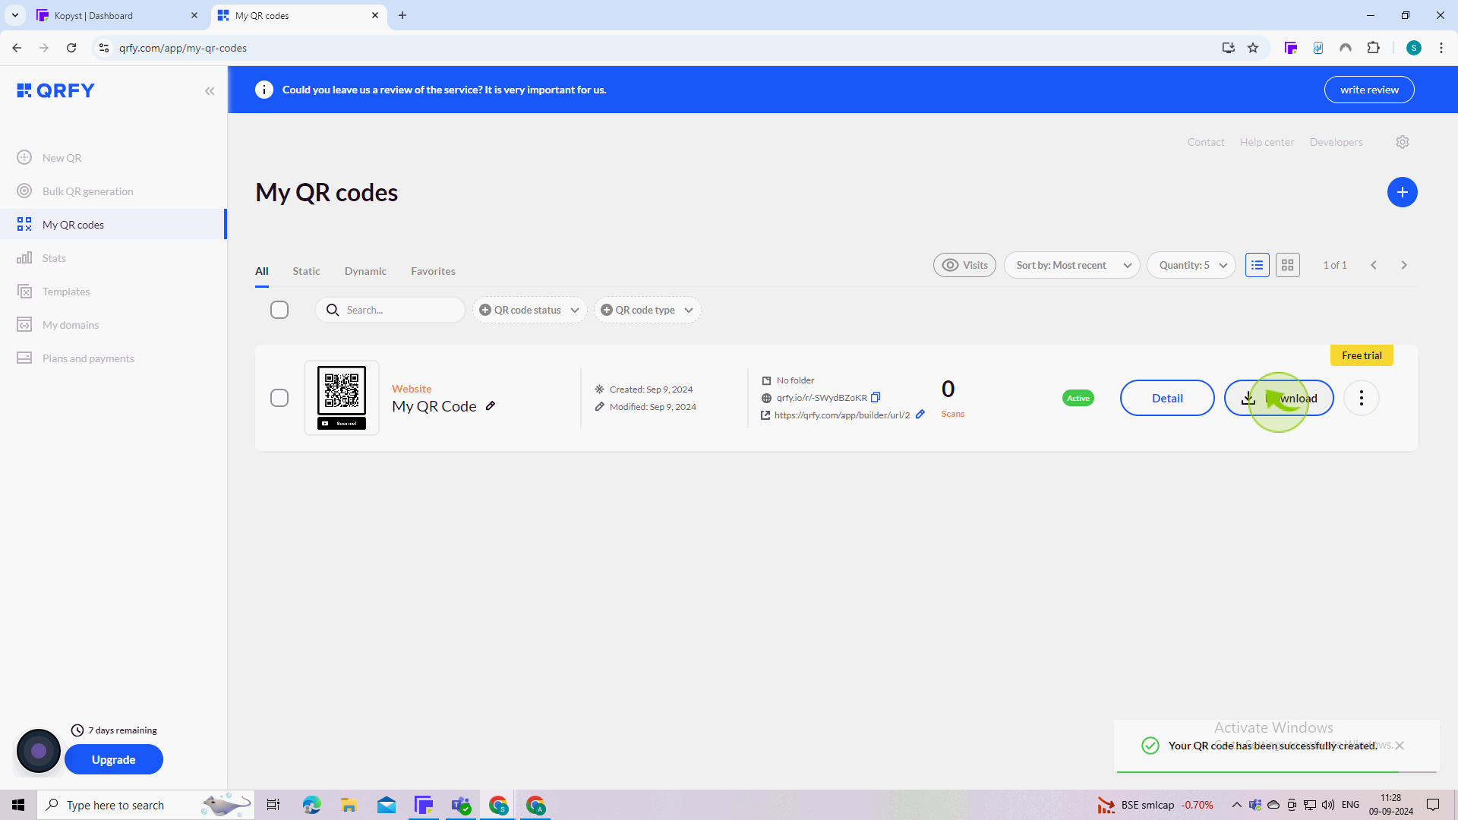Click install app icon in address bar
The image size is (1458, 820).
pyautogui.click(x=1228, y=48)
